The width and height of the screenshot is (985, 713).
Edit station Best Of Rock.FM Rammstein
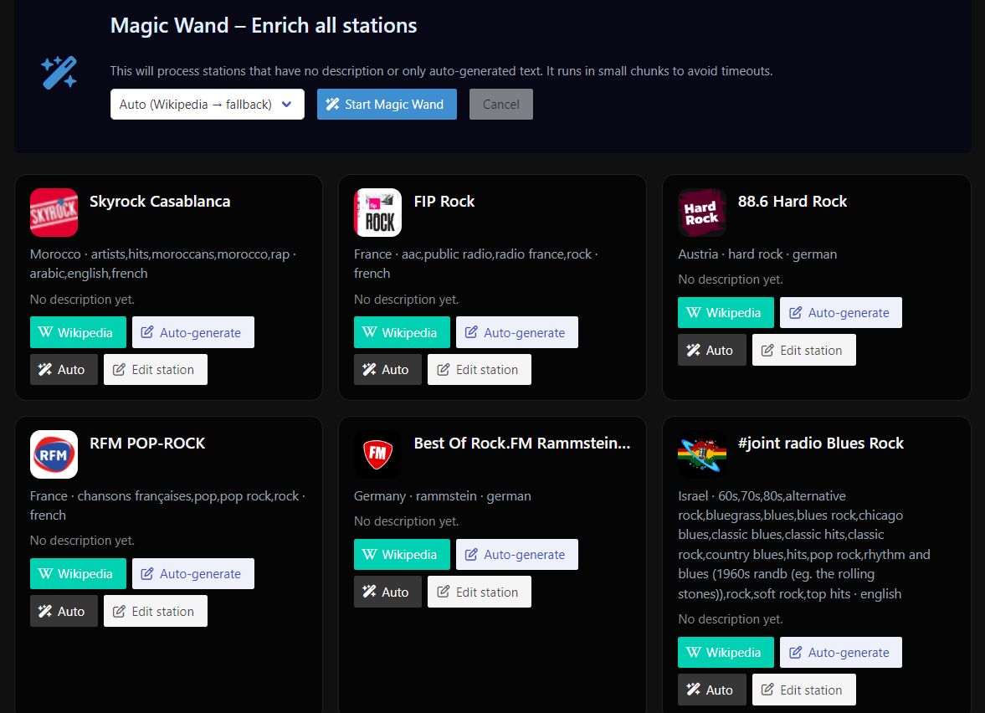[x=480, y=592]
